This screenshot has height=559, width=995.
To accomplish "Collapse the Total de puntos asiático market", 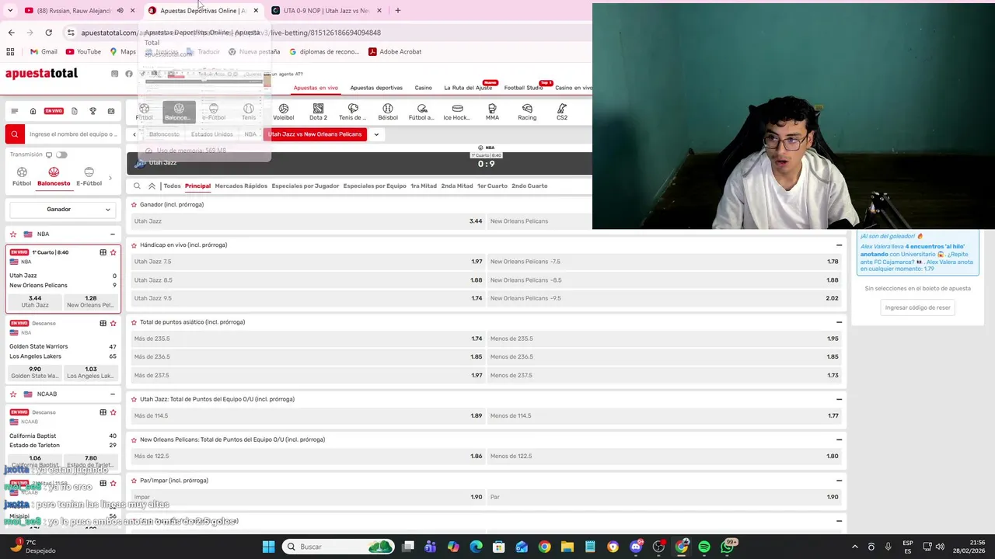I will [x=839, y=322].
